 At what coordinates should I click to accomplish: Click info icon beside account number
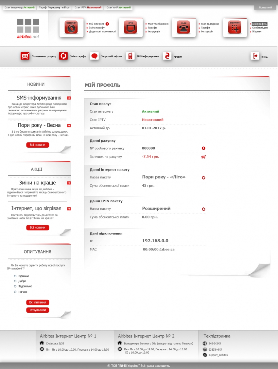pos(203,148)
